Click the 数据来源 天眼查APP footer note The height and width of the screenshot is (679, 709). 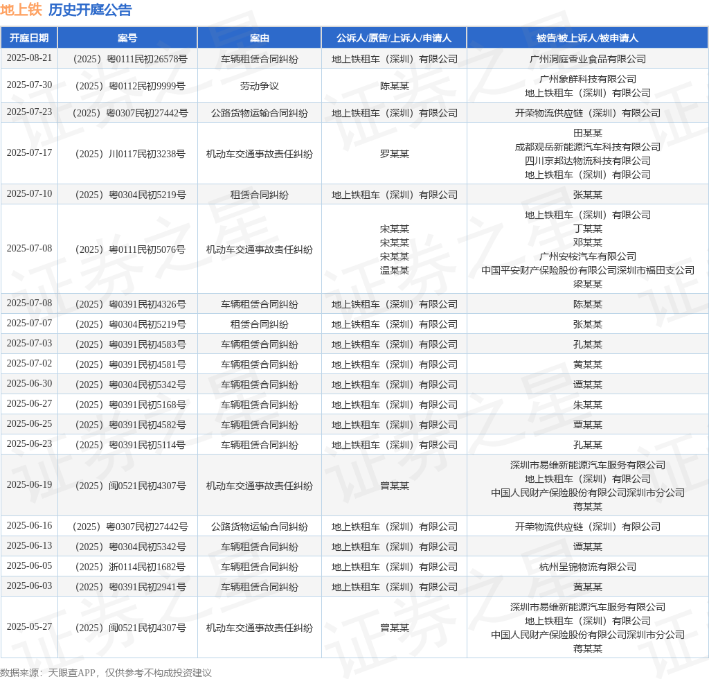tap(106, 673)
